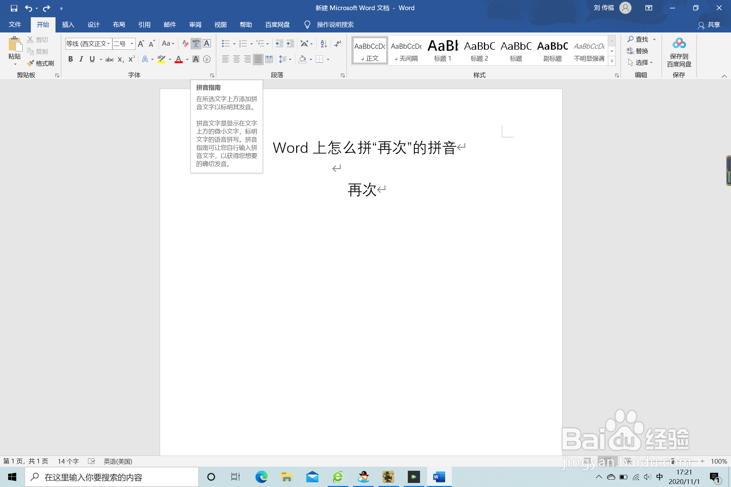The image size is (731, 487).
Task: Apply character shading icon
Action: 196,60
